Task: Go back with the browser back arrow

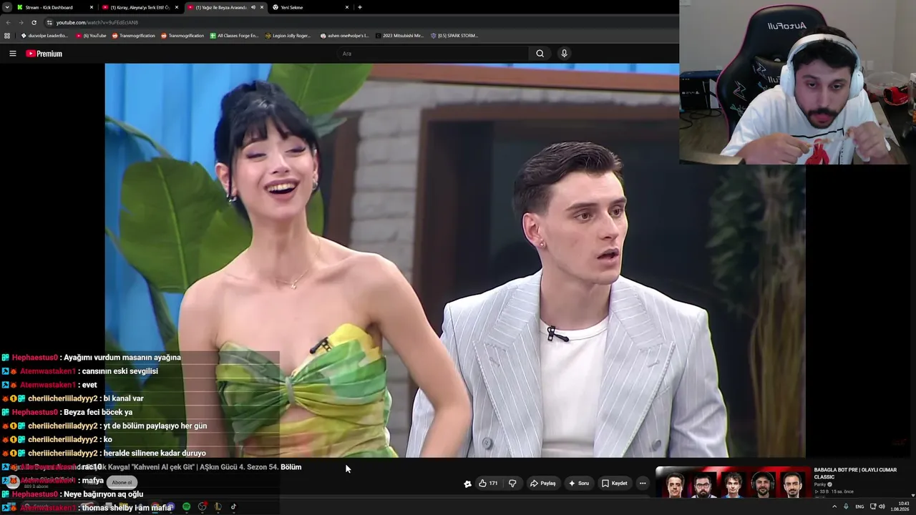Action: point(8,22)
